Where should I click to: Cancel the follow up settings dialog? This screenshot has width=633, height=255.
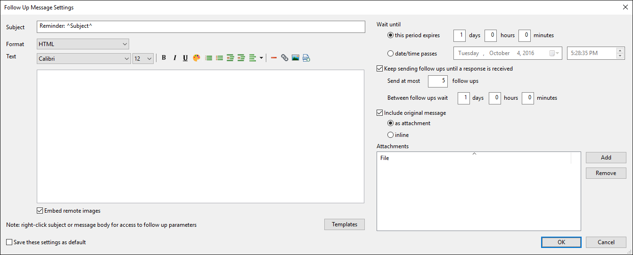tap(606, 242)
